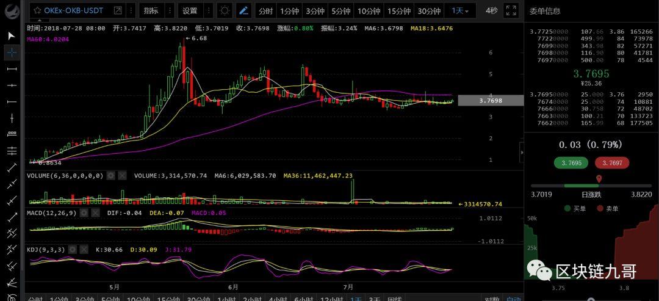
Task: Pick the vertical line with crossbar tool
Action: 12,118
